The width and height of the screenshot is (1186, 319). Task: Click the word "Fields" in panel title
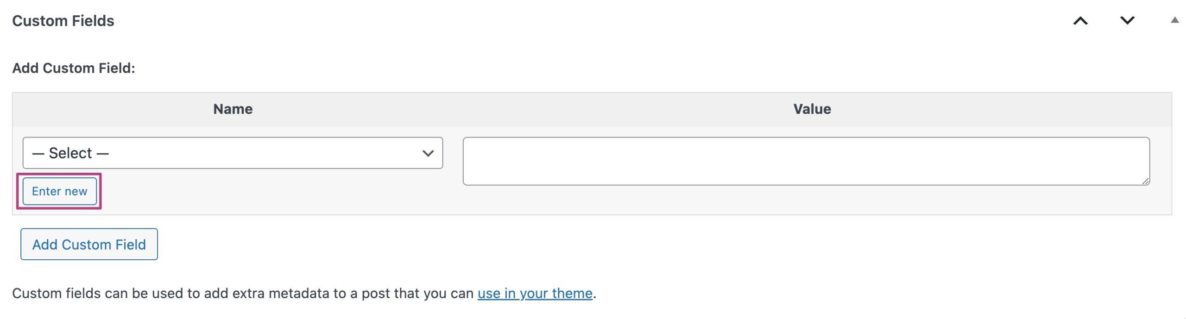point(93,21)
